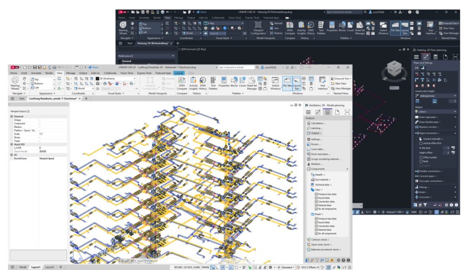Uncheck the Sound data checkbox under Copy
The height and width of the screenshot is (270, 465).
[x=317, y=198]
